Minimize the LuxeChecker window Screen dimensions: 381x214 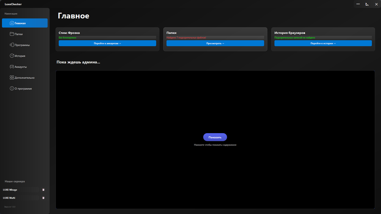[358, 4]
